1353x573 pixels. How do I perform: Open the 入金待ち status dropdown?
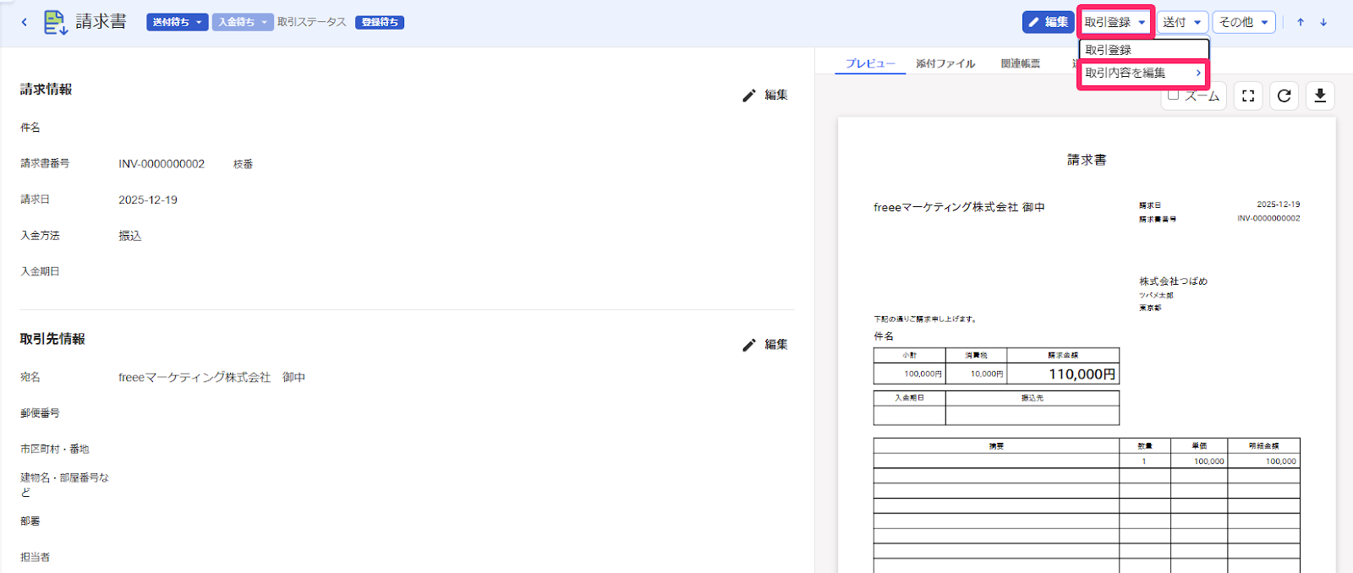(x=243, y=22)
